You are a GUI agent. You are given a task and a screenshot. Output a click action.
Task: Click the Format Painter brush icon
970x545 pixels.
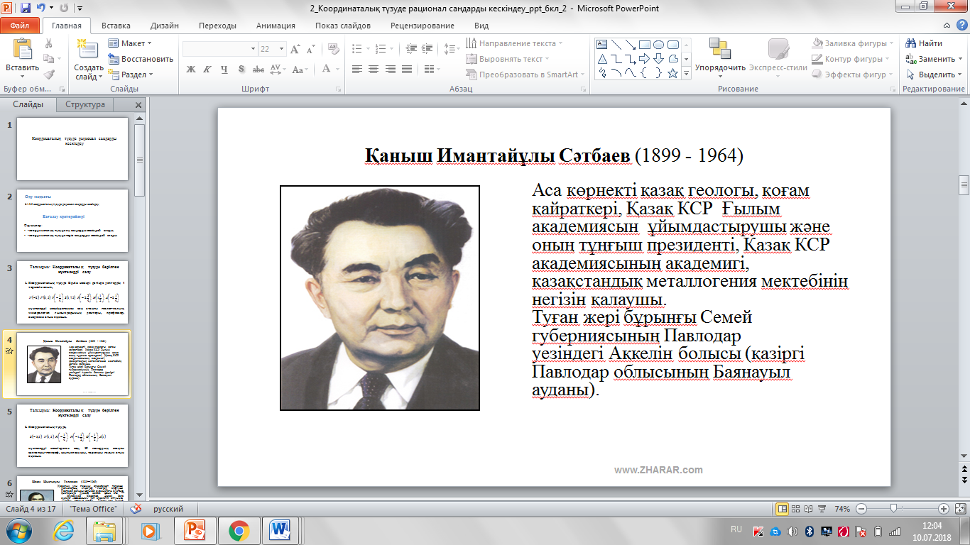pos(48,74)
